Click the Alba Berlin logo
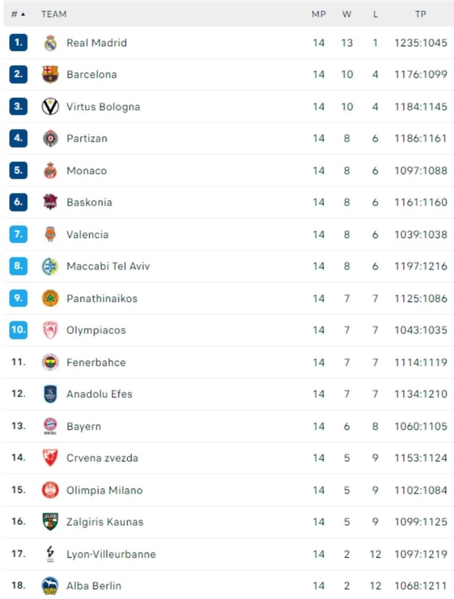Viewport: 454px width, 599px height. point(50,586)
